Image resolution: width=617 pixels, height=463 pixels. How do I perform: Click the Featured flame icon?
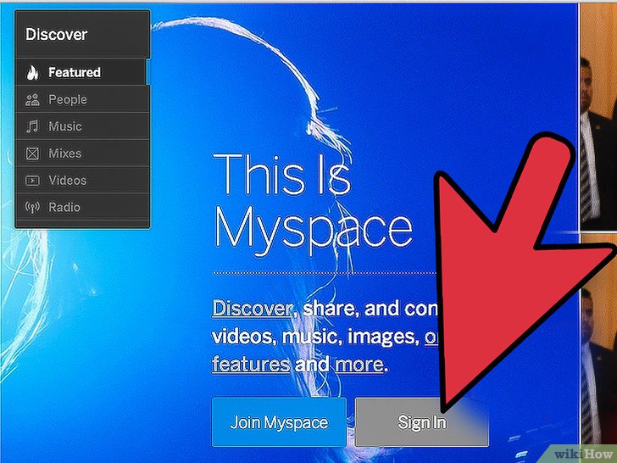coord(32,72)
